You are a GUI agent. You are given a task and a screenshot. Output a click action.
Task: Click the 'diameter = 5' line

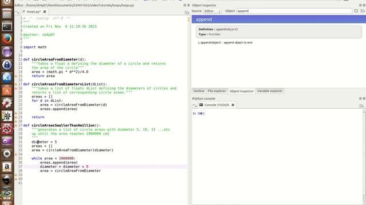44,142
